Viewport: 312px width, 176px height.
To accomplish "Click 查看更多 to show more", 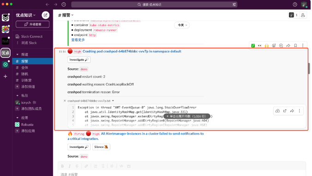I will (x=78, y=40).
